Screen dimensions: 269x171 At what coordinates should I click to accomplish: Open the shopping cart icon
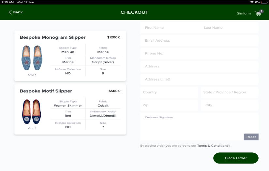[259, 13]
